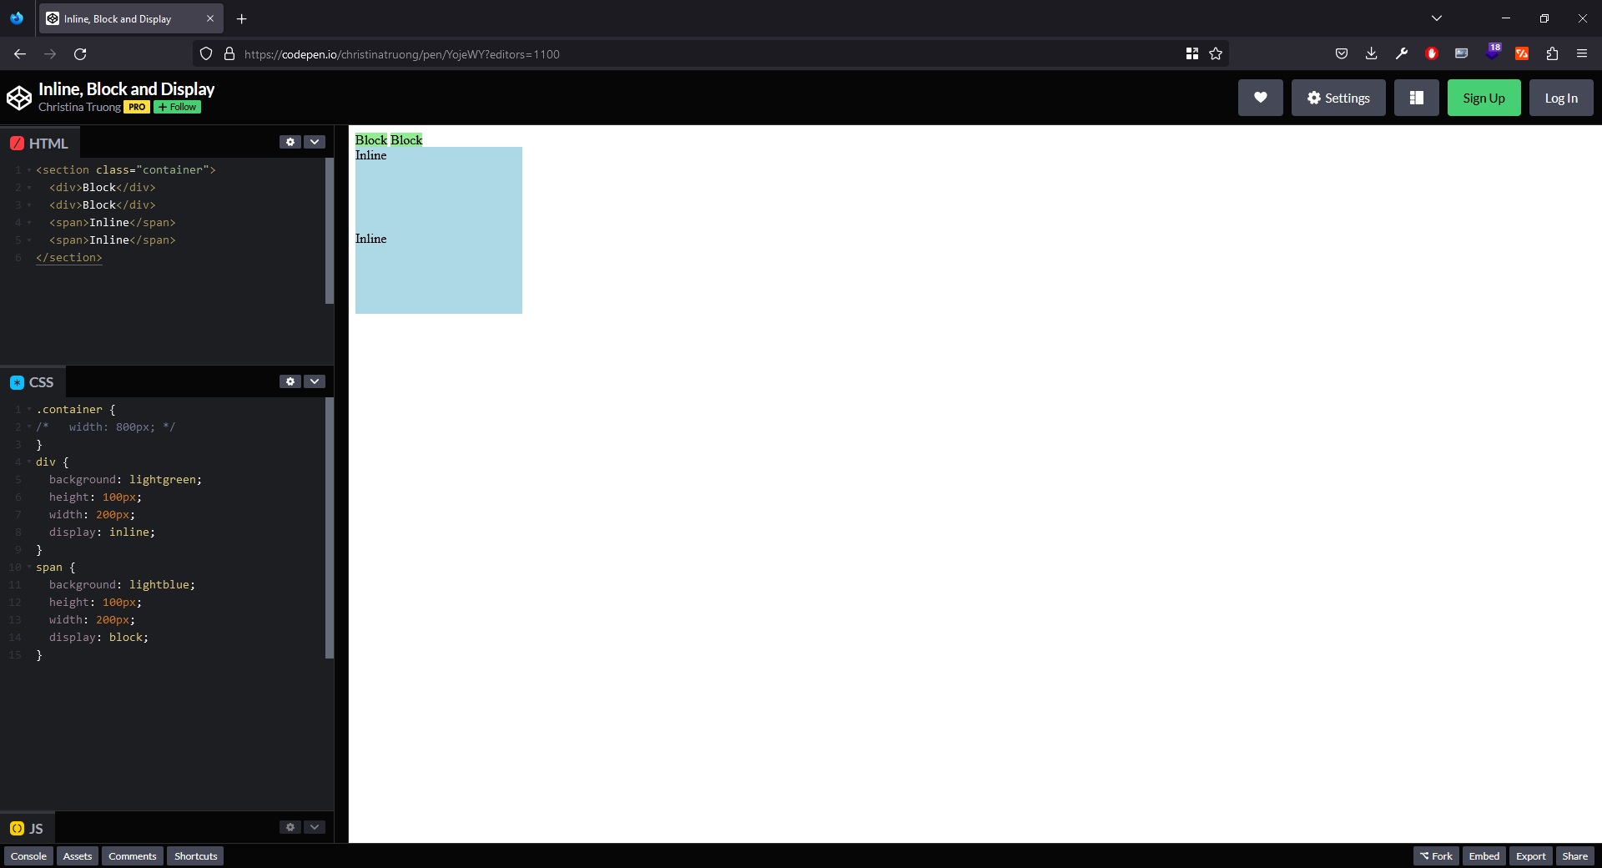
Task: Click the PRO badge
Action: point(137,107)
